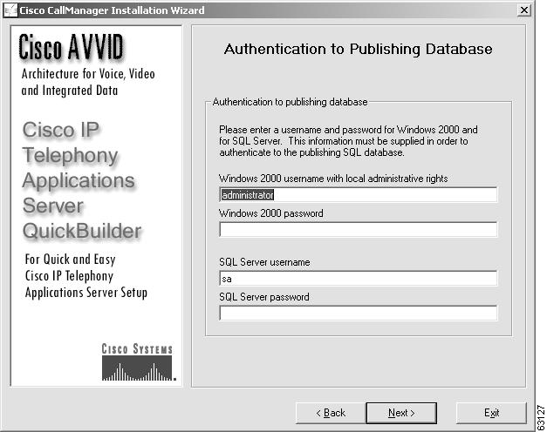This screenshot has height=432, width=547.
Task: Click the 'Cisco IP Telephony Applications Server QuickBuilder' text
Action: click(x=82, y=180)
